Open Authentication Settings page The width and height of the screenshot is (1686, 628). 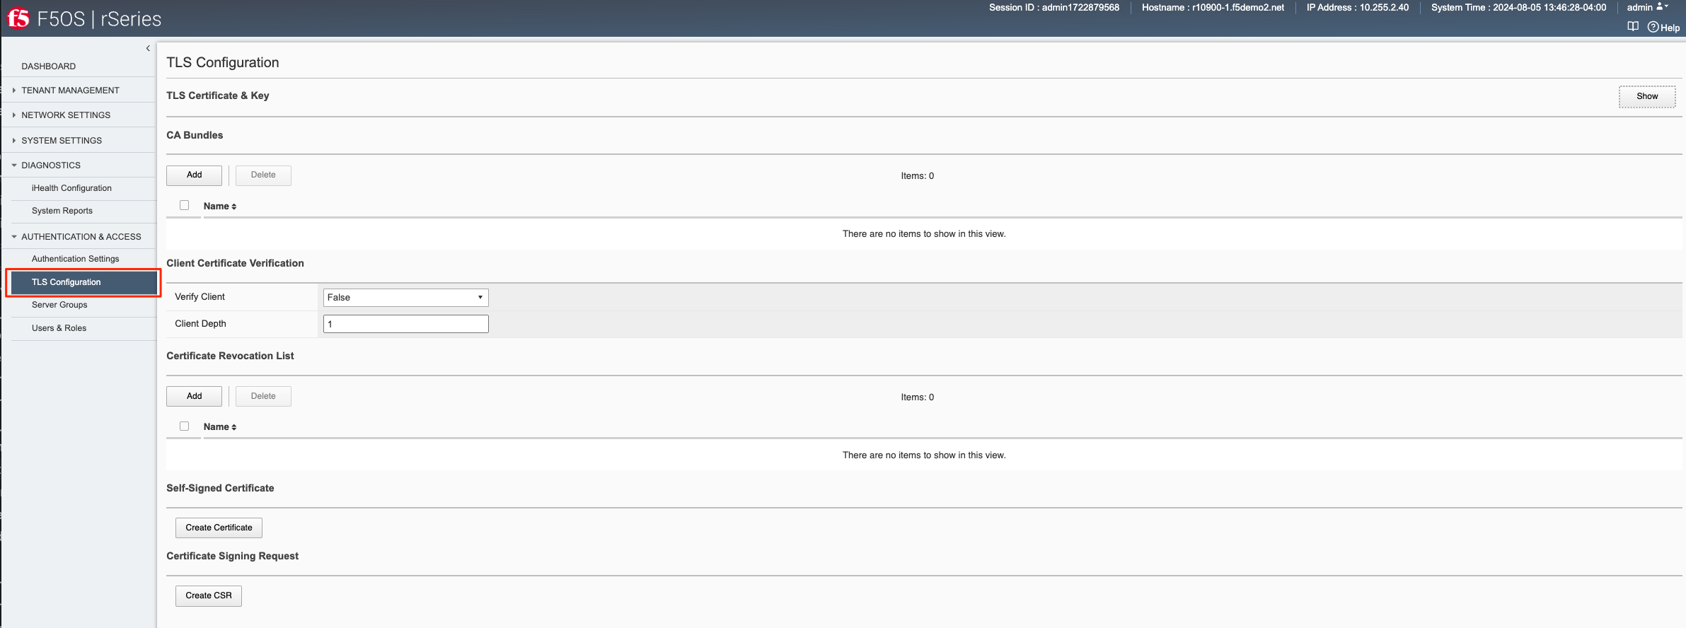[75, 259]
